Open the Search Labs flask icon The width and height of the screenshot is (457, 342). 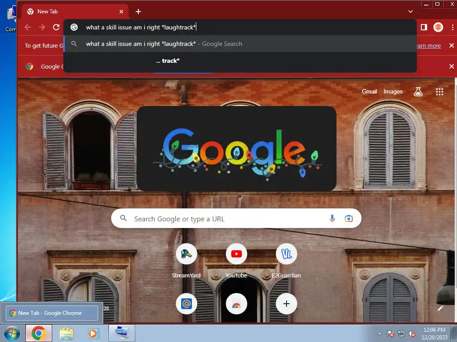(x=418, y=92)
